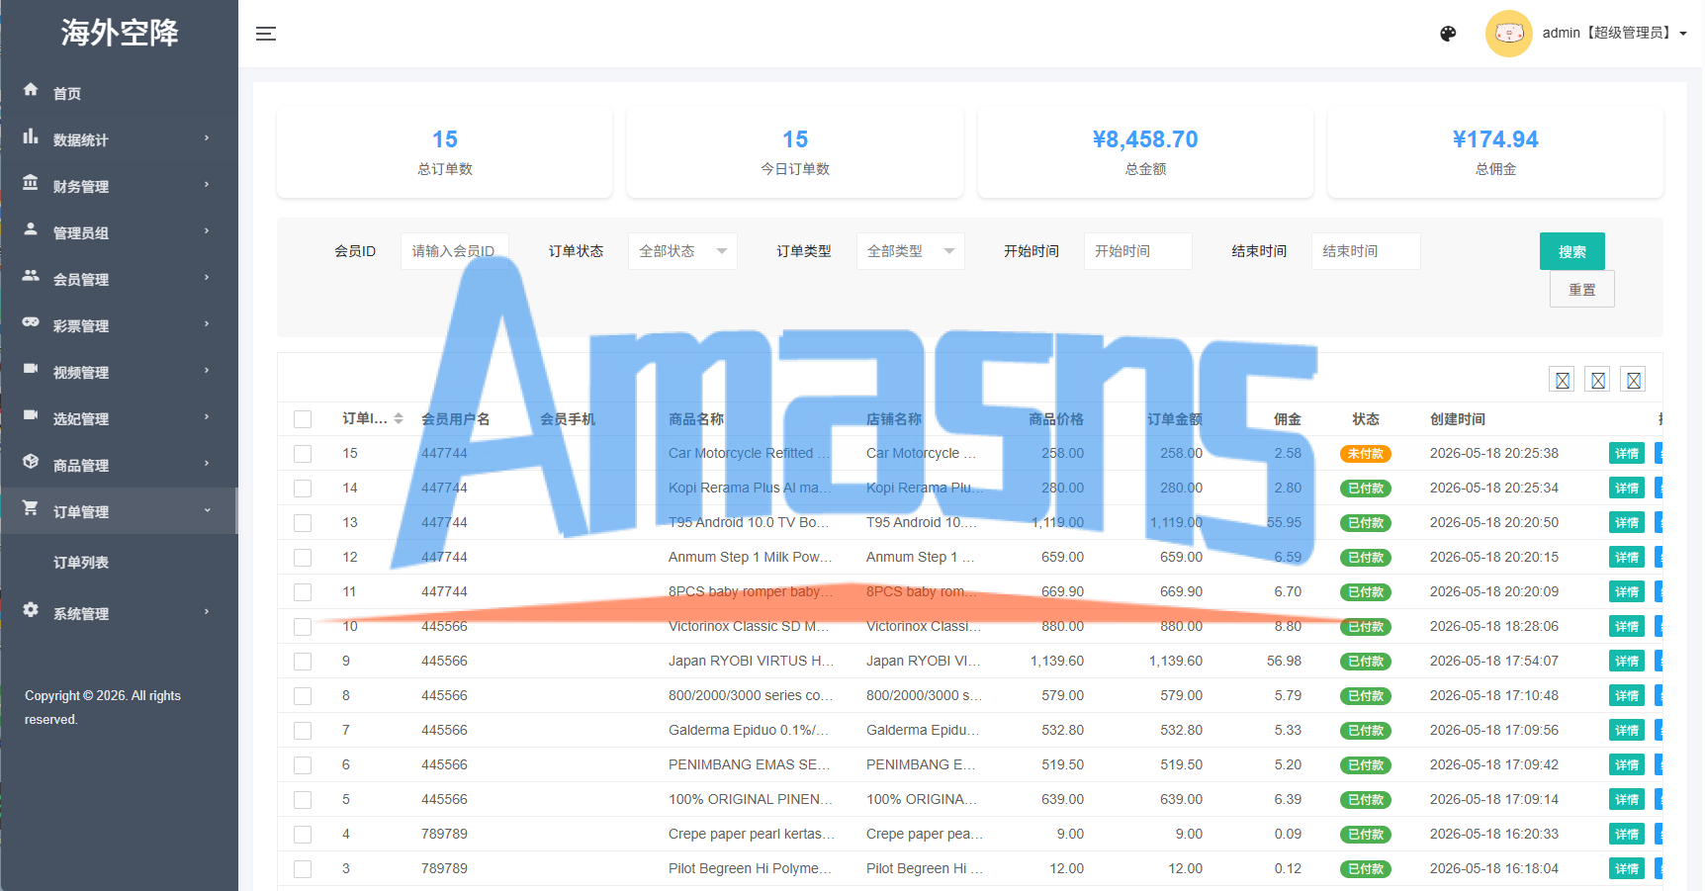The height and width of the screenshot is (891, 1705).
Task: Open the theme palette icon
Action: click(x=1448, y=34)
